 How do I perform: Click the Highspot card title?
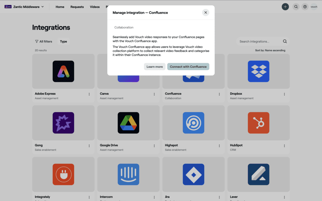click(x=171, y=145)
